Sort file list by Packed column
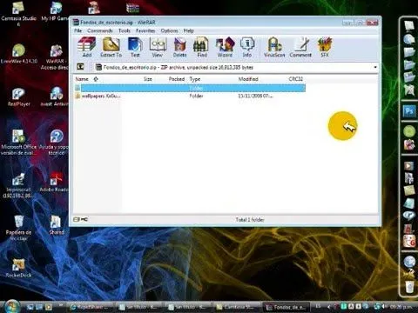The width and height of the screenshot is (418, 313). (177, 79)
